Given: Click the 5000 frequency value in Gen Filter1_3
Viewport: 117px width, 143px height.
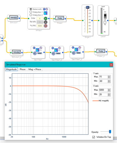Looking at the screenshot, I should 78,53.
